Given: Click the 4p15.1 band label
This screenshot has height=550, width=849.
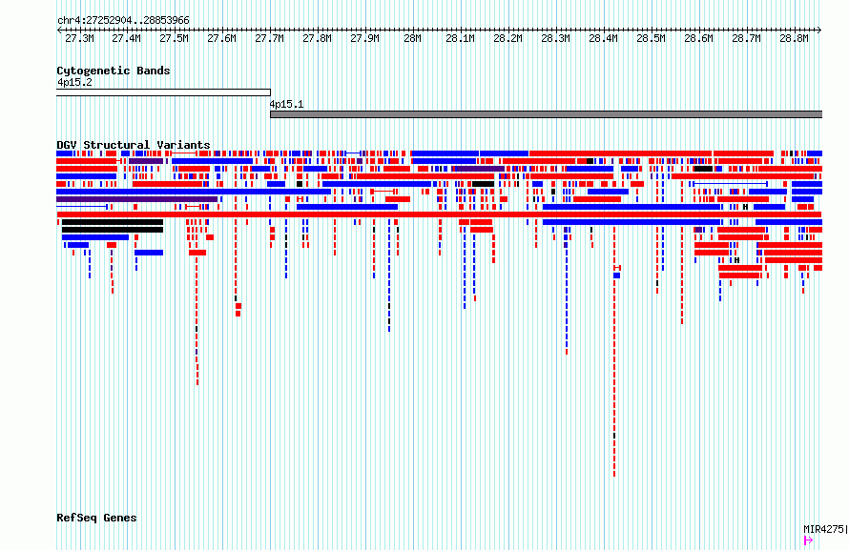Looking at the screenshot, I should [286, 104].
